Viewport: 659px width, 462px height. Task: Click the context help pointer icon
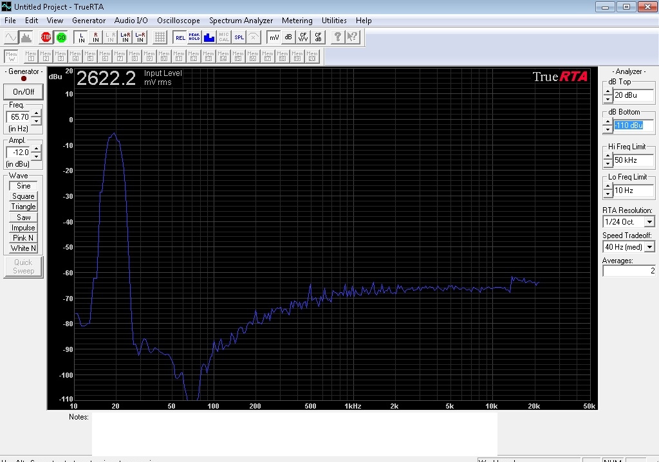[x=353, y=37]
